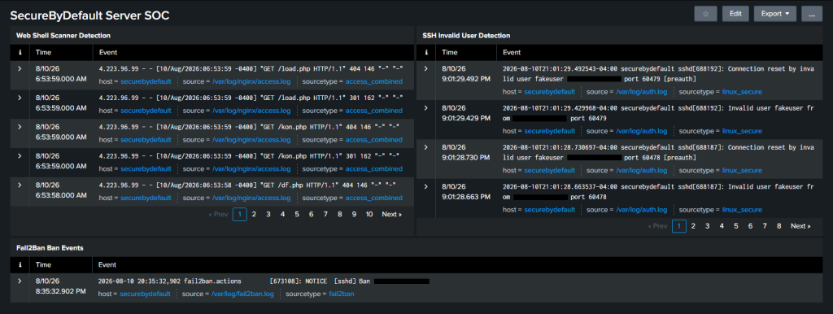Go to page 7 of Web Shell results
This screenshot has height=314, width=833.
tap(325, 214)
